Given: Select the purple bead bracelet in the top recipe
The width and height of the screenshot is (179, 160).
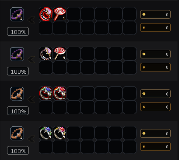Looking at the screenshot, I should [x=17, y=14].
